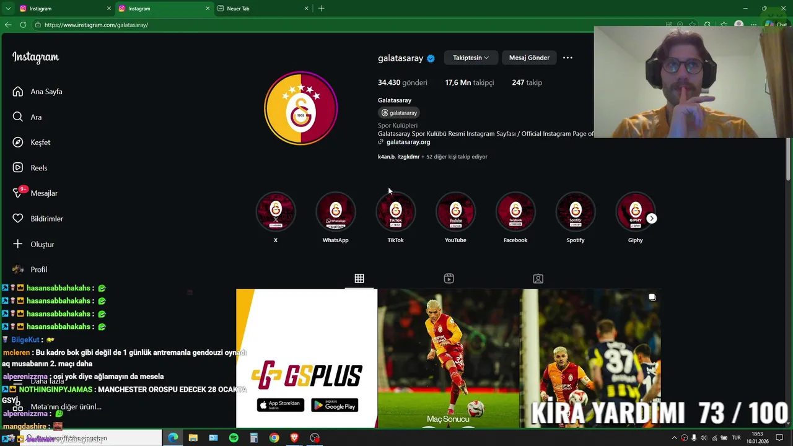Switch to the Reels profile tab
Viewport: 793px width, 446px height.
pyautogui.click(x=449, y=279)
